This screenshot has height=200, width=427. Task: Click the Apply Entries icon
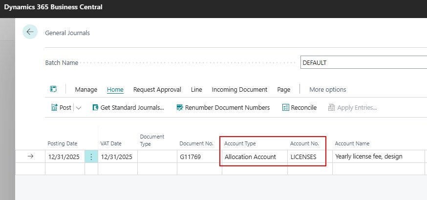tap(332, 107)
